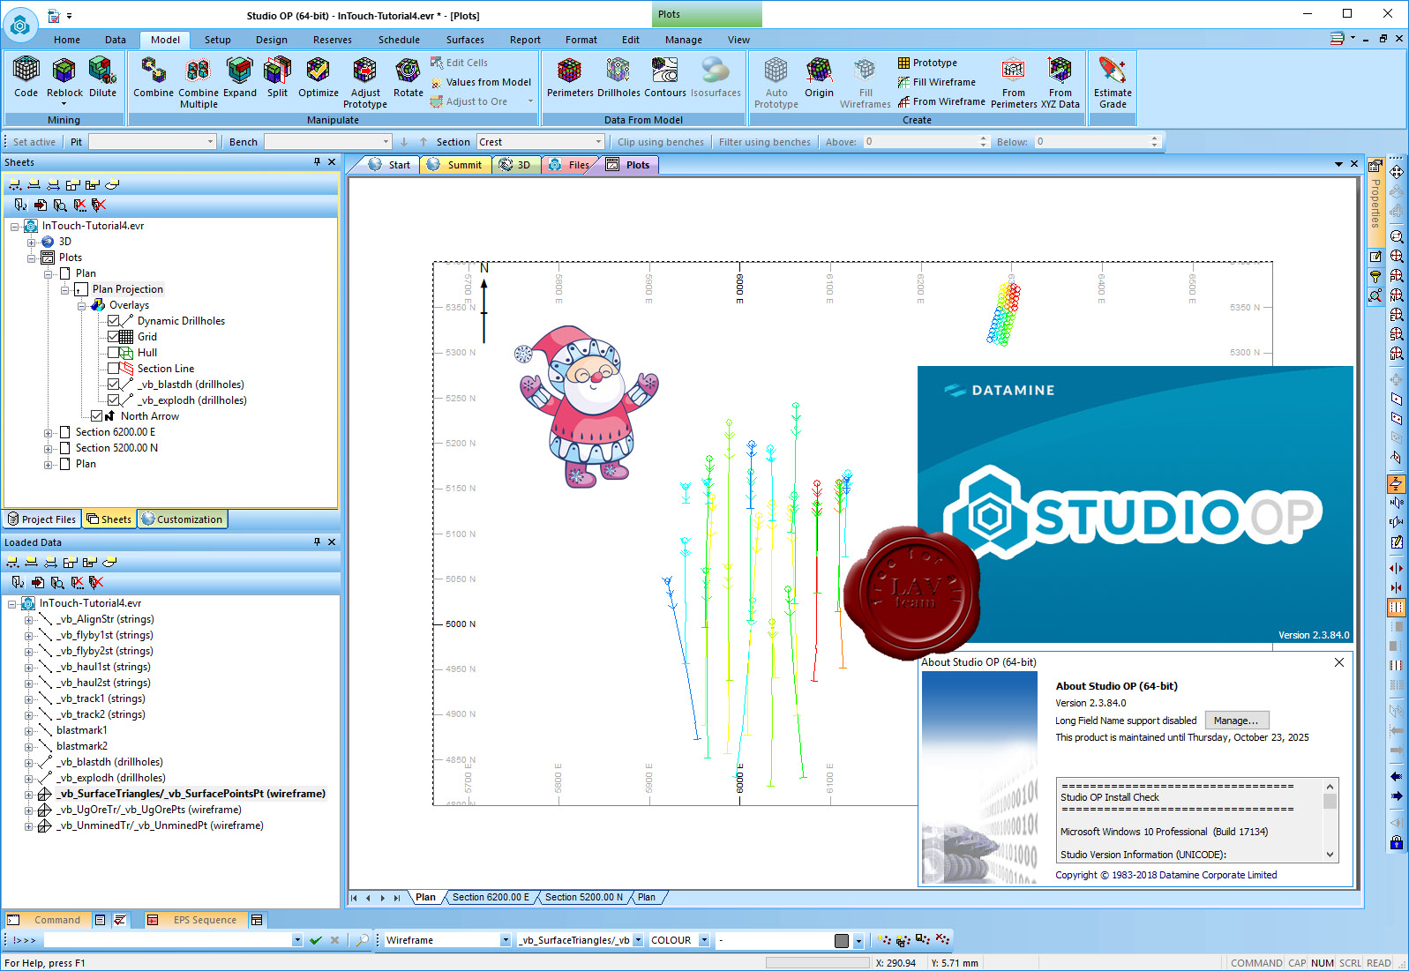
Task: Open the Bench dropdown list
Action: (386, 142)
